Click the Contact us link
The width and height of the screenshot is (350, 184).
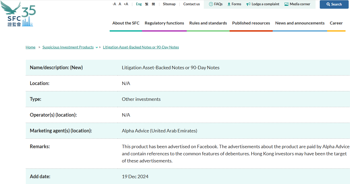(x=191, y=4)
